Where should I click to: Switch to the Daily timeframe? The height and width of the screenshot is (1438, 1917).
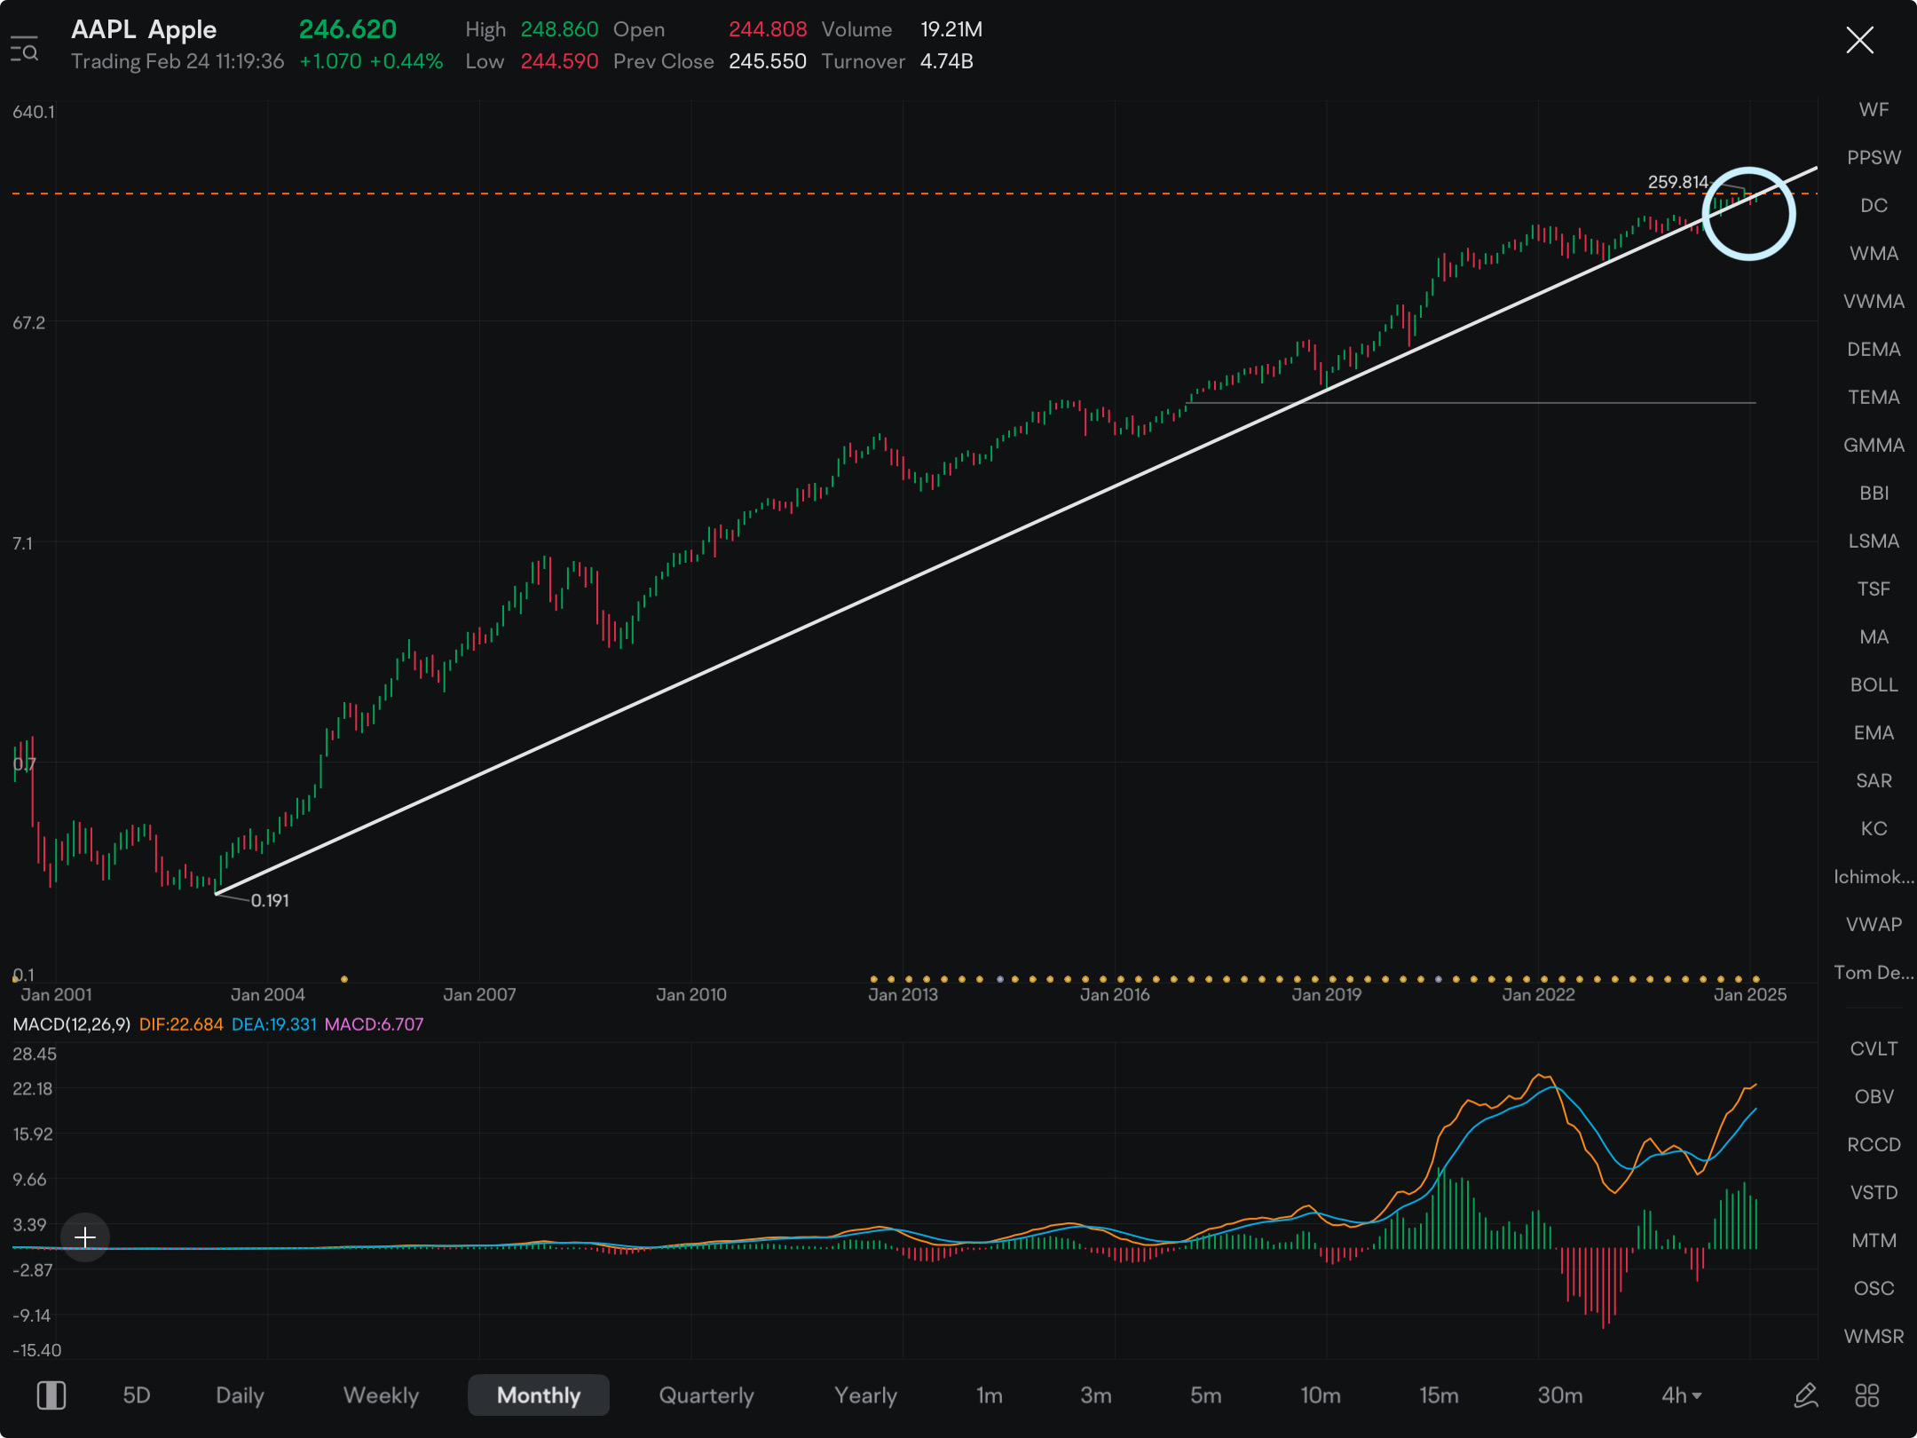[x=240, y=1395]
